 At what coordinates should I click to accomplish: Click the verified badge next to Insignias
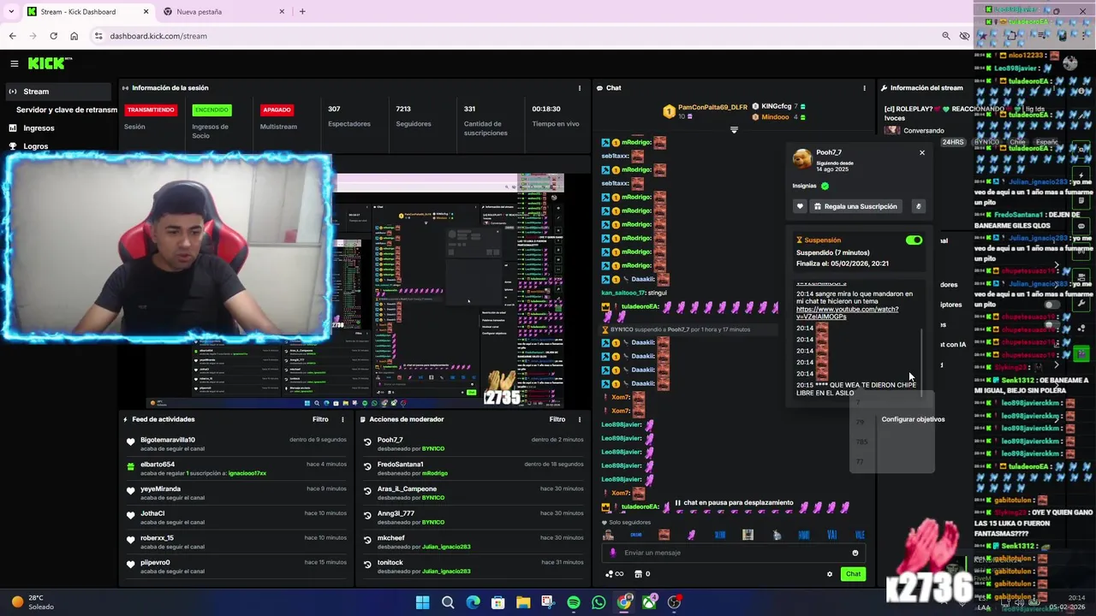point(825,186)
